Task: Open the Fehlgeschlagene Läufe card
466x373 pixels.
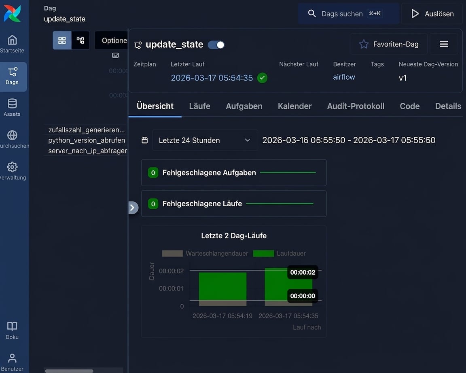Action: tap(234, 203)
